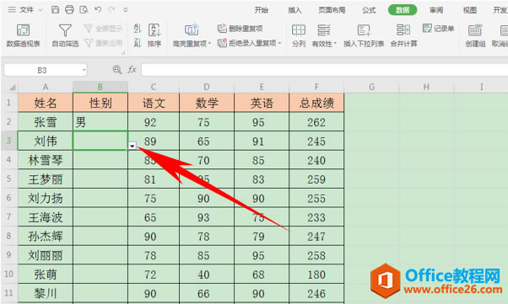Click the print icon in quick toolbar
This screenshot has width=508, height=304.
(x=69, y=10)
